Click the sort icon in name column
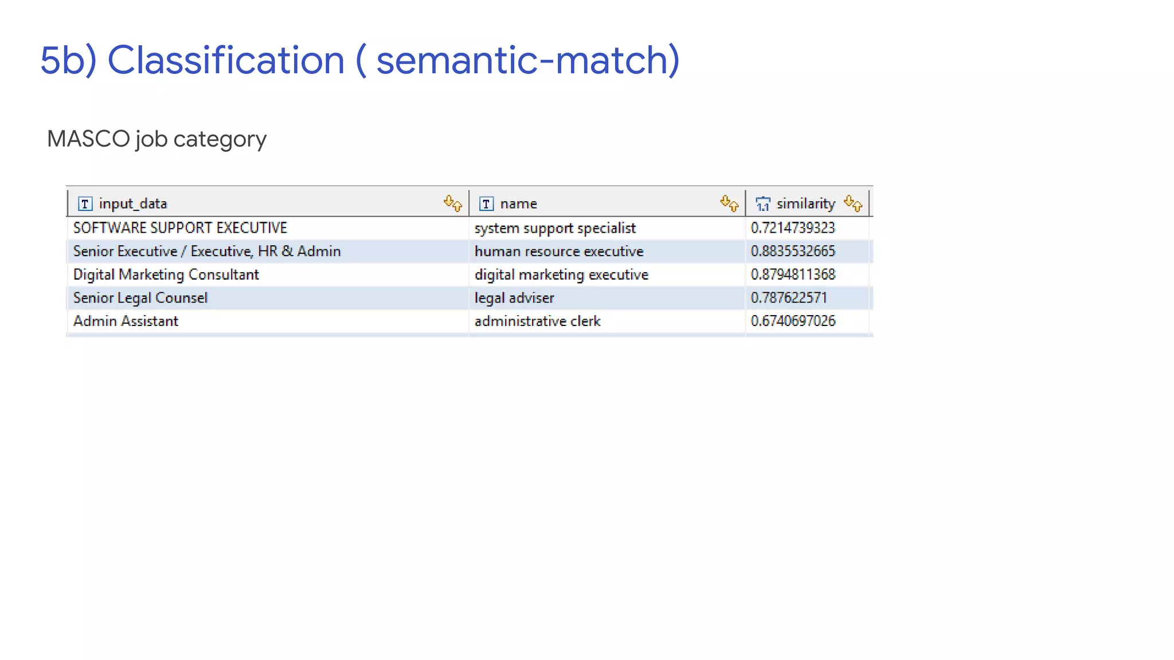Screen dimensions: 1174x660 click(x=729, y=203)
